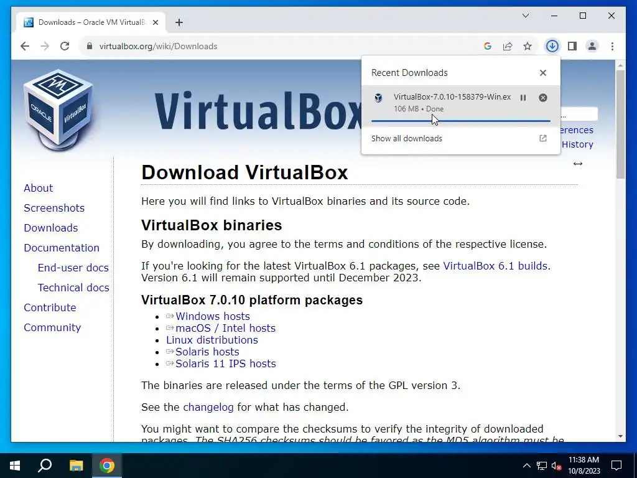Click the History link
The width and height of the screenshot is (637, 478).
(x=577, y=144)
